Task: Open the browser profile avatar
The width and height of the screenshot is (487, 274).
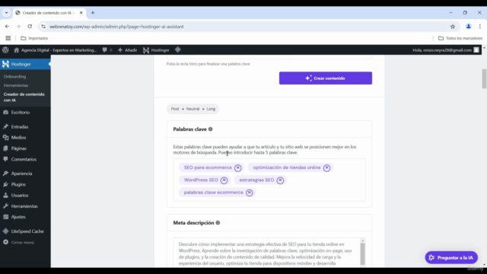Action: coord(469,27)
